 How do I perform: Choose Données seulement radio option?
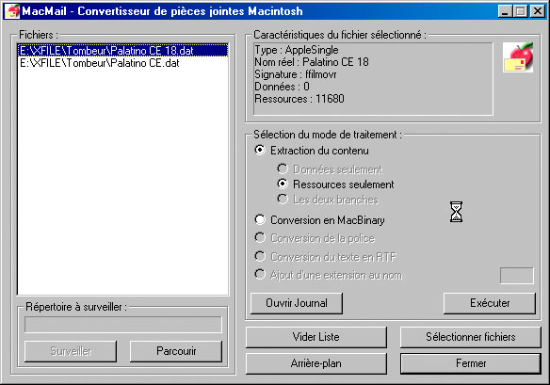pos(283,169)
